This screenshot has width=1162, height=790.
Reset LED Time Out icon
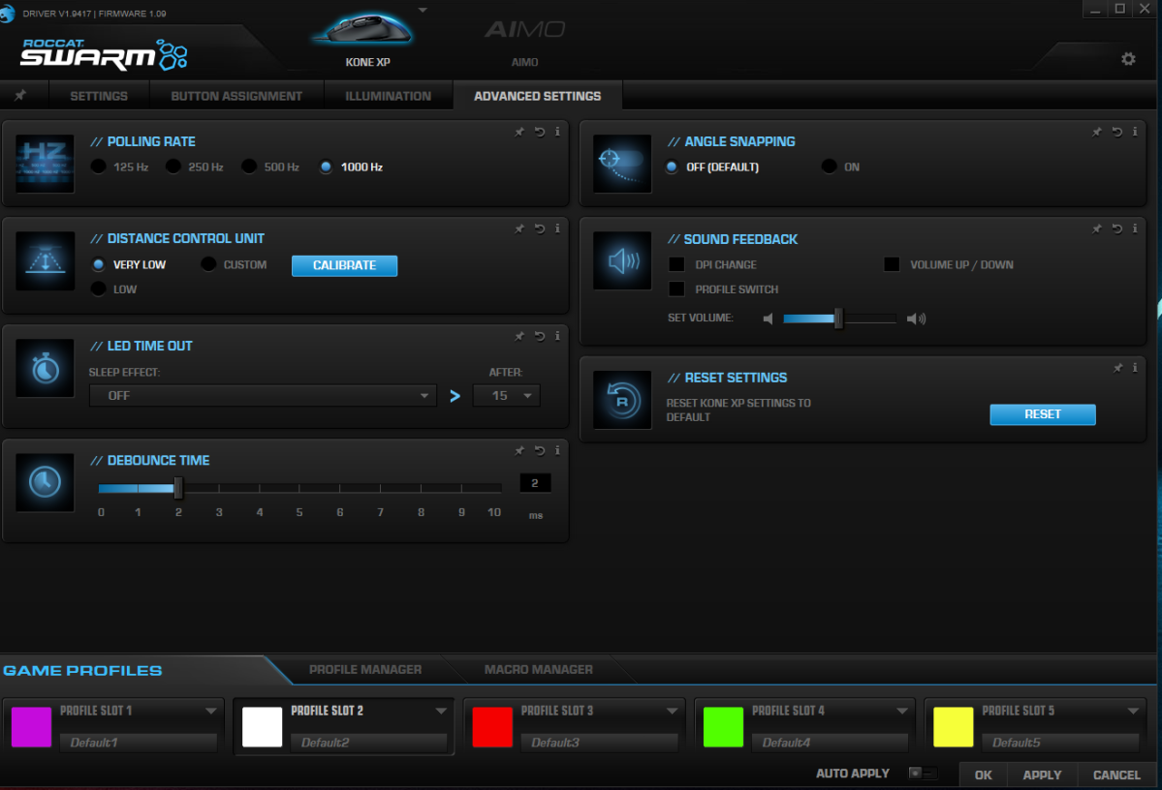click(x=540, y=336)
